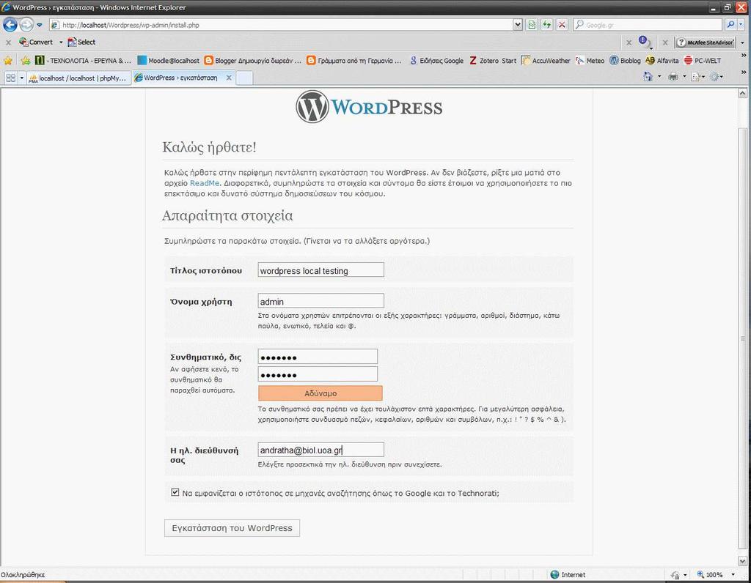Go back with the browser Back arrow

[x=10, y=24]
